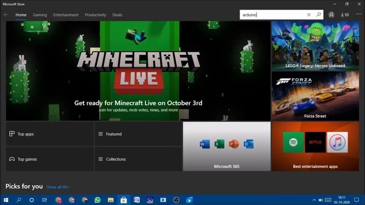This screenshot has width=365, height=205.
Task: Click the Collections grid icon
Action: pyautogui.click(x=100, y=159)
